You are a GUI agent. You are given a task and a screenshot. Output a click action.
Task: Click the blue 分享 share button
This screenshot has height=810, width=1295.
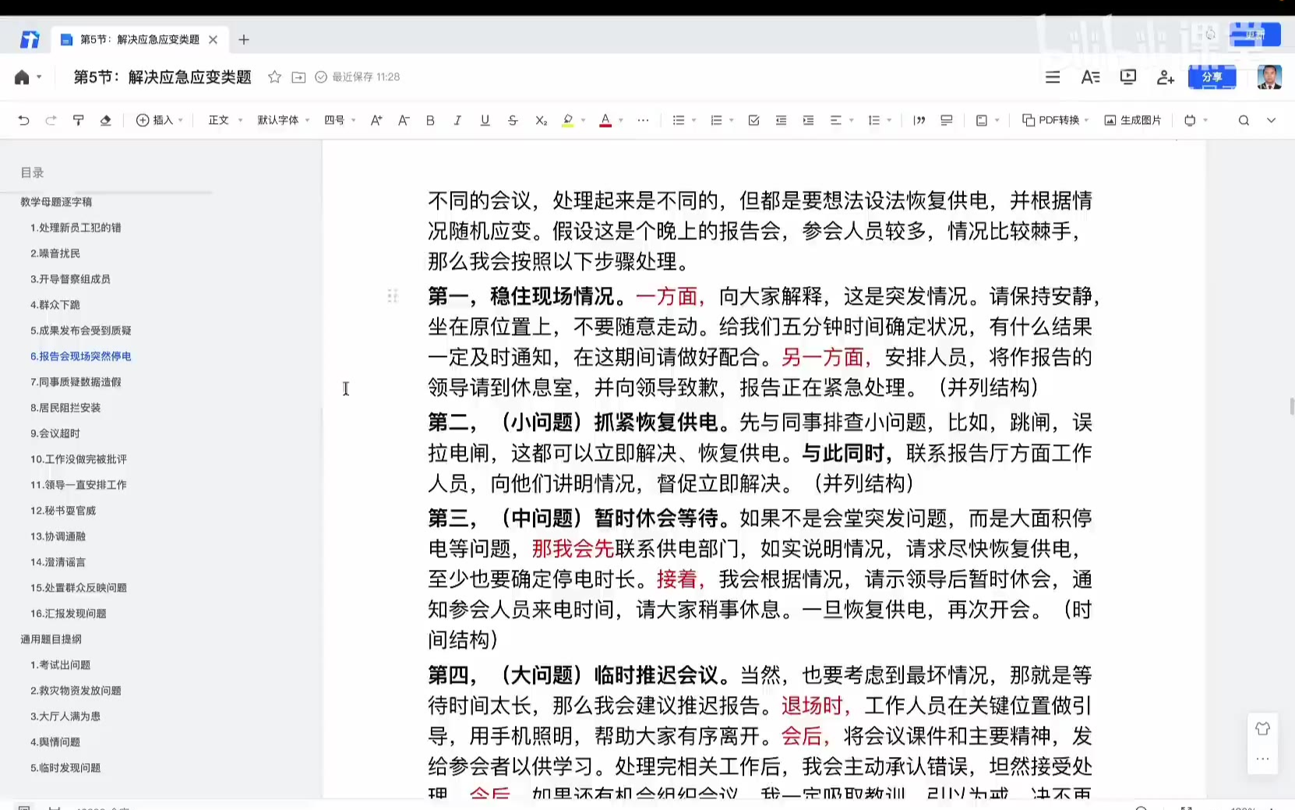[1212, 77]
